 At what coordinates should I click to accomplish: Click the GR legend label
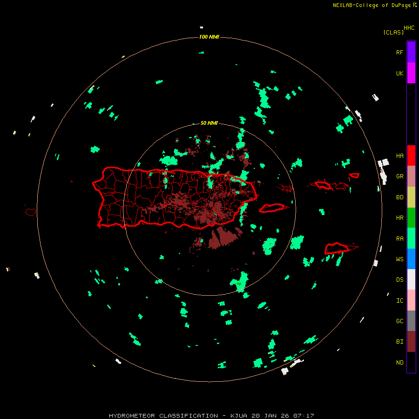click(399, 176)
